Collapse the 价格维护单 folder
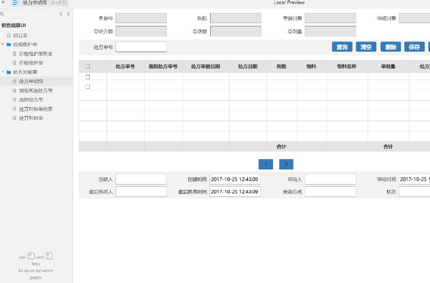Viewport: 430px width, 283px height. point(3,44)
